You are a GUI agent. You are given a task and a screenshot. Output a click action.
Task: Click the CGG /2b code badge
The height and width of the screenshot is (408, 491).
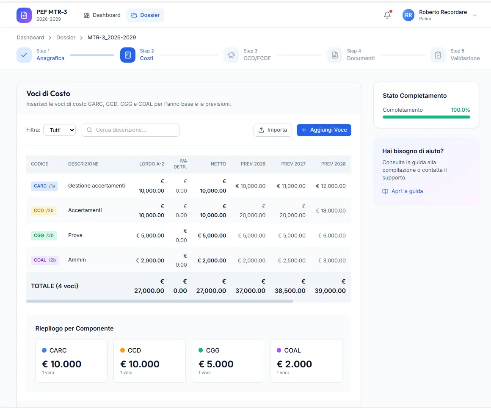click(44, 235)
